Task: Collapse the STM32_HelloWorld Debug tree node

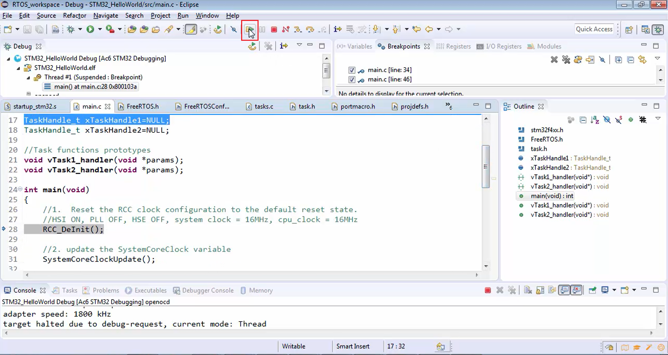Action: (x=8, y=59)
